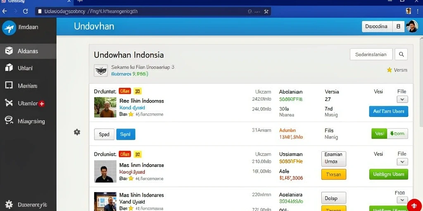The image size is (423, 211).
Task: Open the new tab plus button
Action: 80,1
